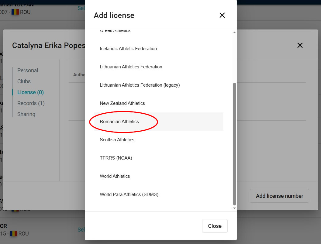The width and height of the screenshot is (321, 244).
Task: Click the scrollbar down arrow in license list
Action: (234, 208)
